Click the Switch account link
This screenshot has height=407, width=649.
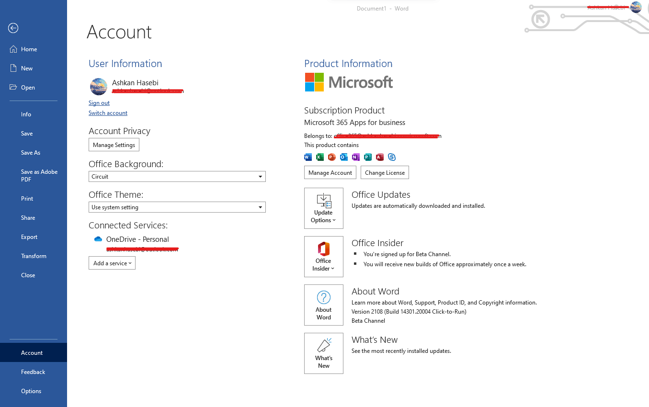pyautogui.click(x=108, y=113)
